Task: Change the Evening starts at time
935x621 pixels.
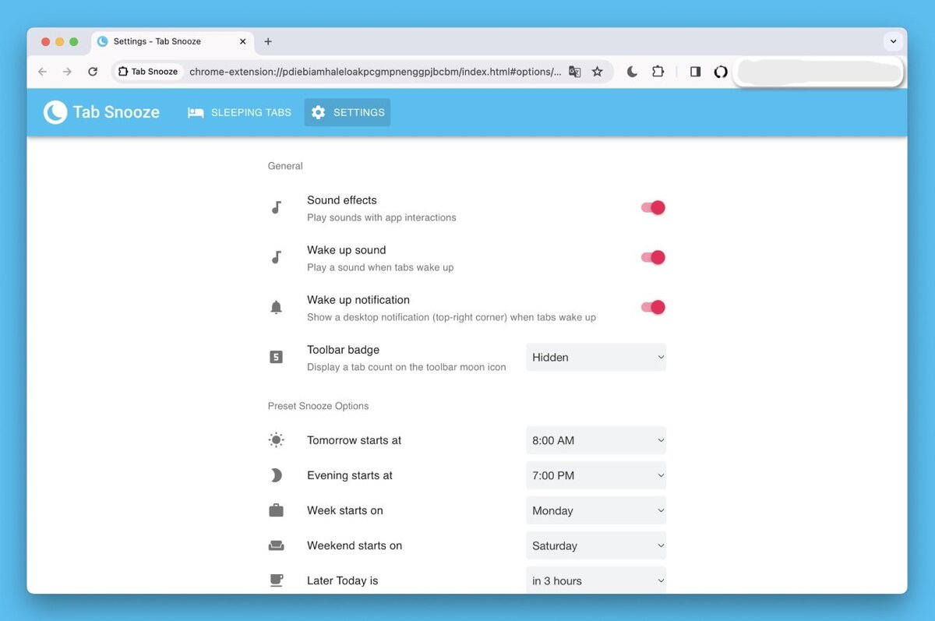Action: tap(596, 475)
